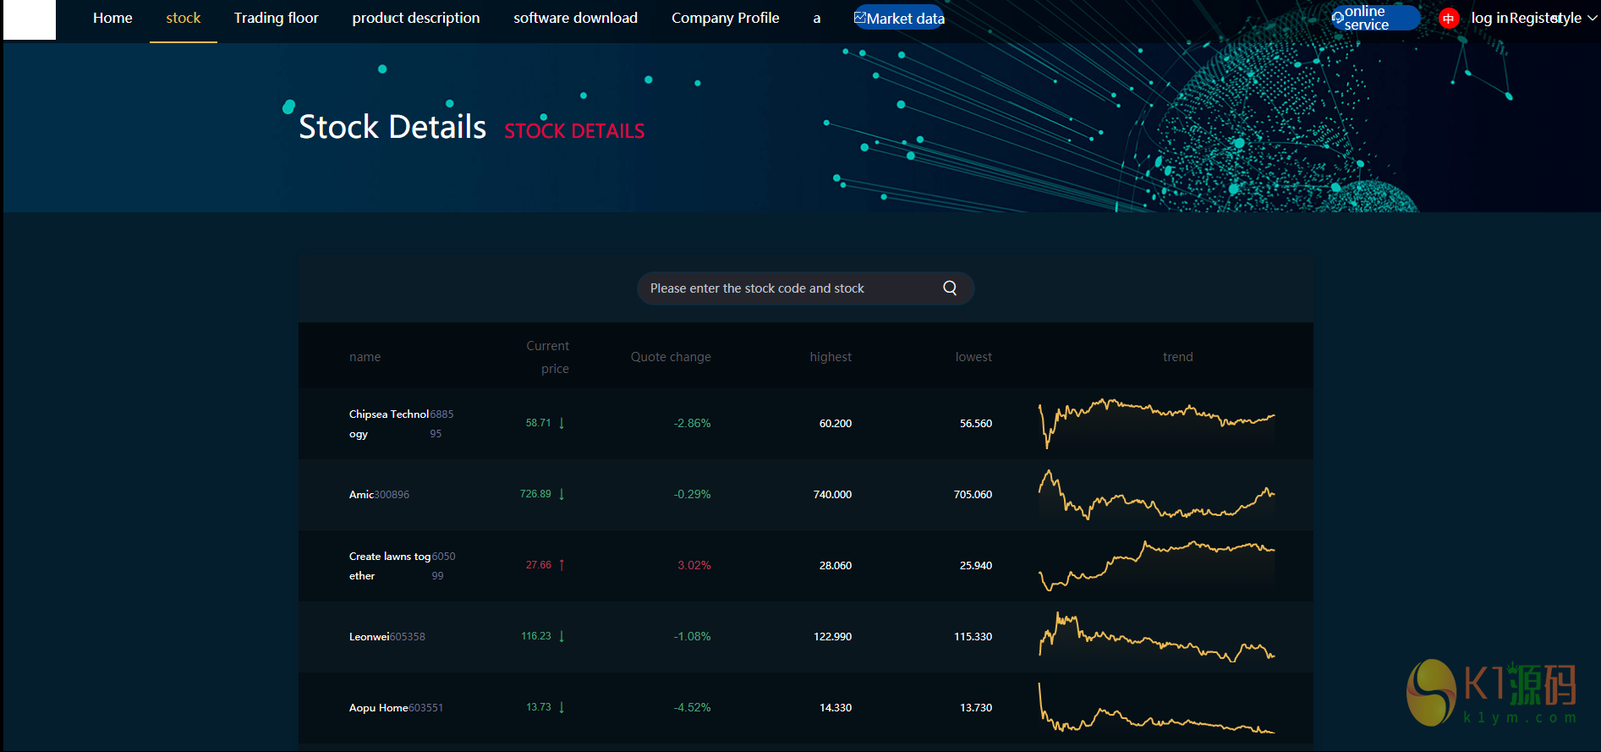Screen dimensions: 1601x752
Task: Click the red up arrow beside 27.66
Action: [x=562, y=565]
